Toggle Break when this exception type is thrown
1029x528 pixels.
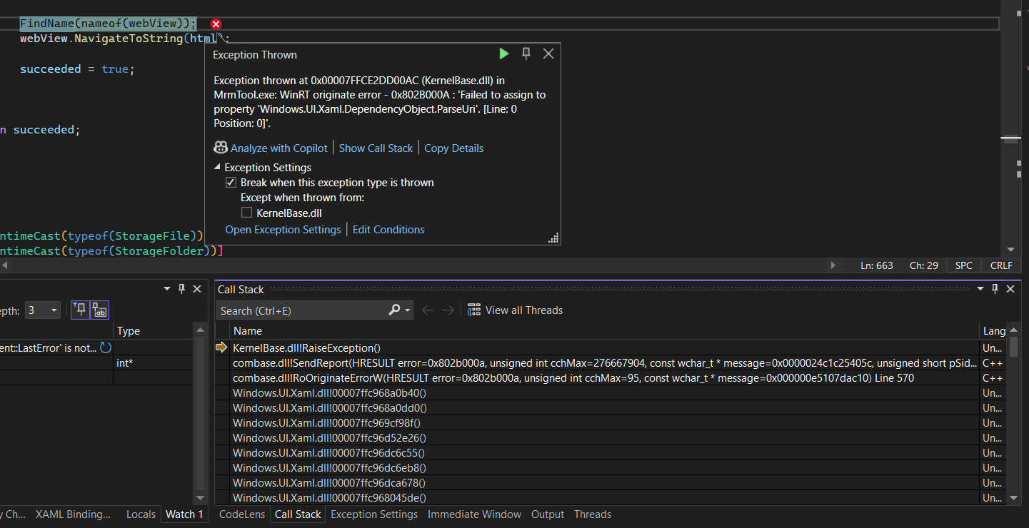tap(231, 183)
